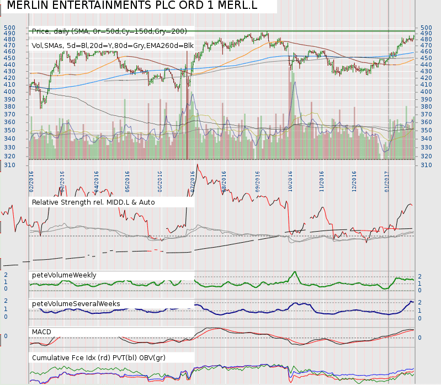This screenshot has width=441, height=385.
Task: Click the peteVolumeWeekly panel label
Action: [x=64, y=275]
